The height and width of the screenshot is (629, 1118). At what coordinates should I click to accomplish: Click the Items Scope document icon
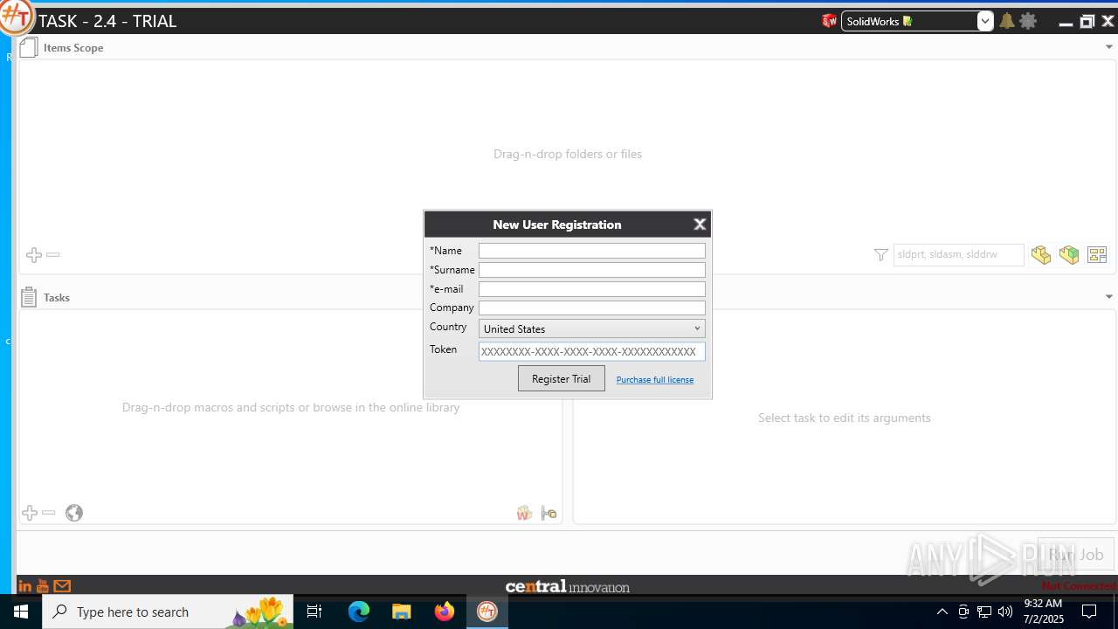click(28, 47)
